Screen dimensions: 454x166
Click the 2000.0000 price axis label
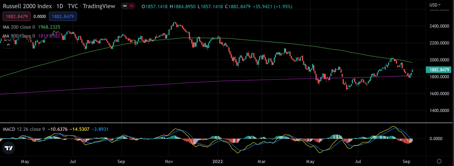click(x=440, y=60)
